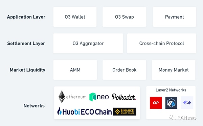Viewport: 203px width, 126px height.
Task: Click the Settlement Layer label
Action: [x=26, y=44]
